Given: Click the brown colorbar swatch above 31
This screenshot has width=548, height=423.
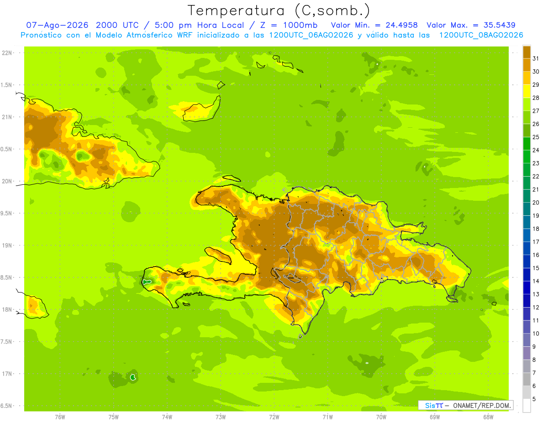Looking at the screenshot, I should click(527, 52).
